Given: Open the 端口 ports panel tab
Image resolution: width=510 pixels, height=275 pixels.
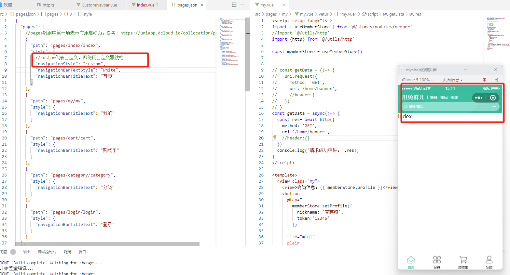Looking at the screenshot, I should [x=82, y=252].
